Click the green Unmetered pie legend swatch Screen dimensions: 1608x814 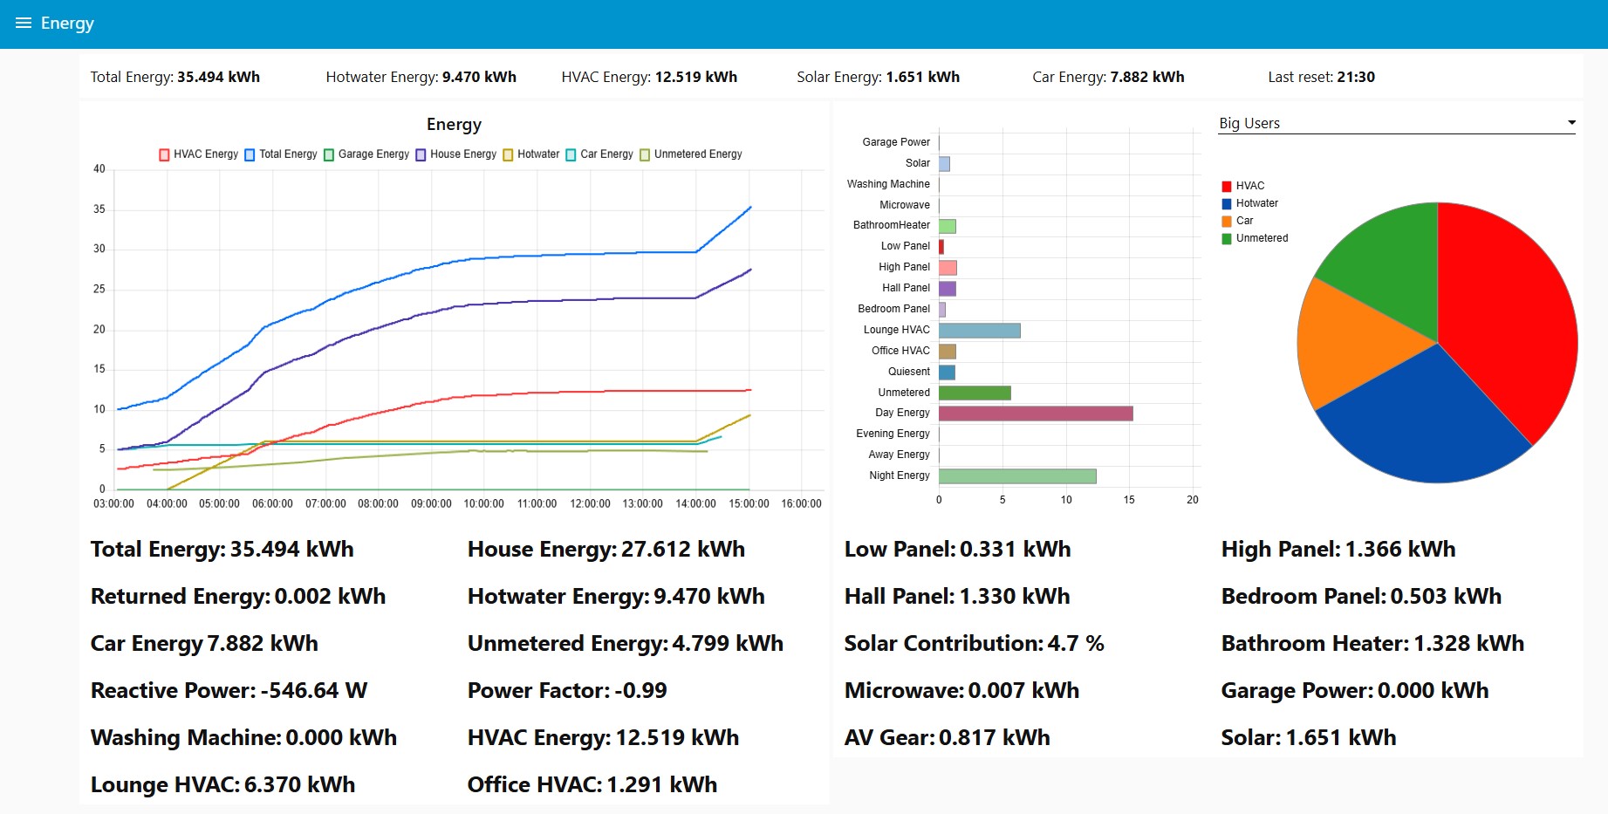click(x=1227, y=238)
